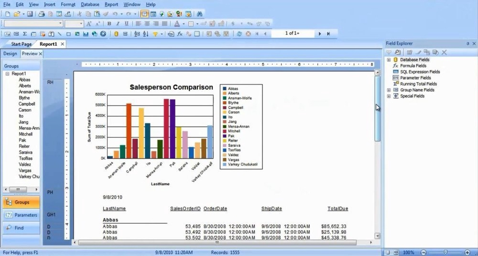
Task: Switch to the Design tab
Action: (x=10, y=54)
